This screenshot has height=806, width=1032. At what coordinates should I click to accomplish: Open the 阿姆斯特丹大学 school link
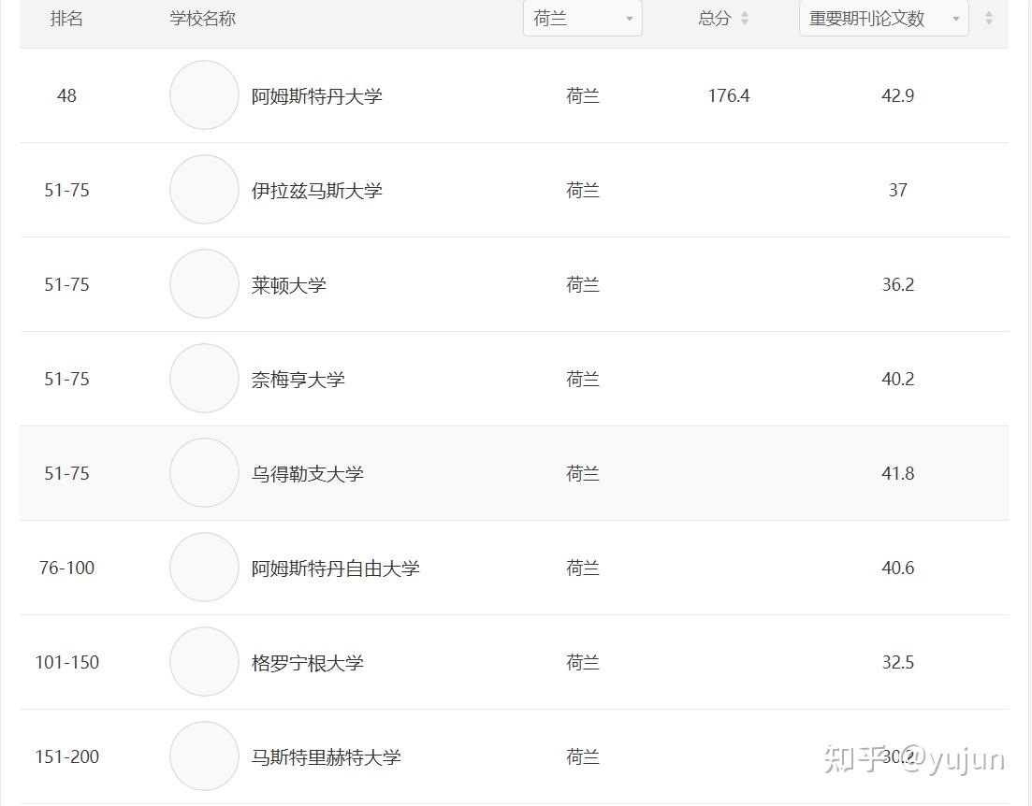pos(316,96)
